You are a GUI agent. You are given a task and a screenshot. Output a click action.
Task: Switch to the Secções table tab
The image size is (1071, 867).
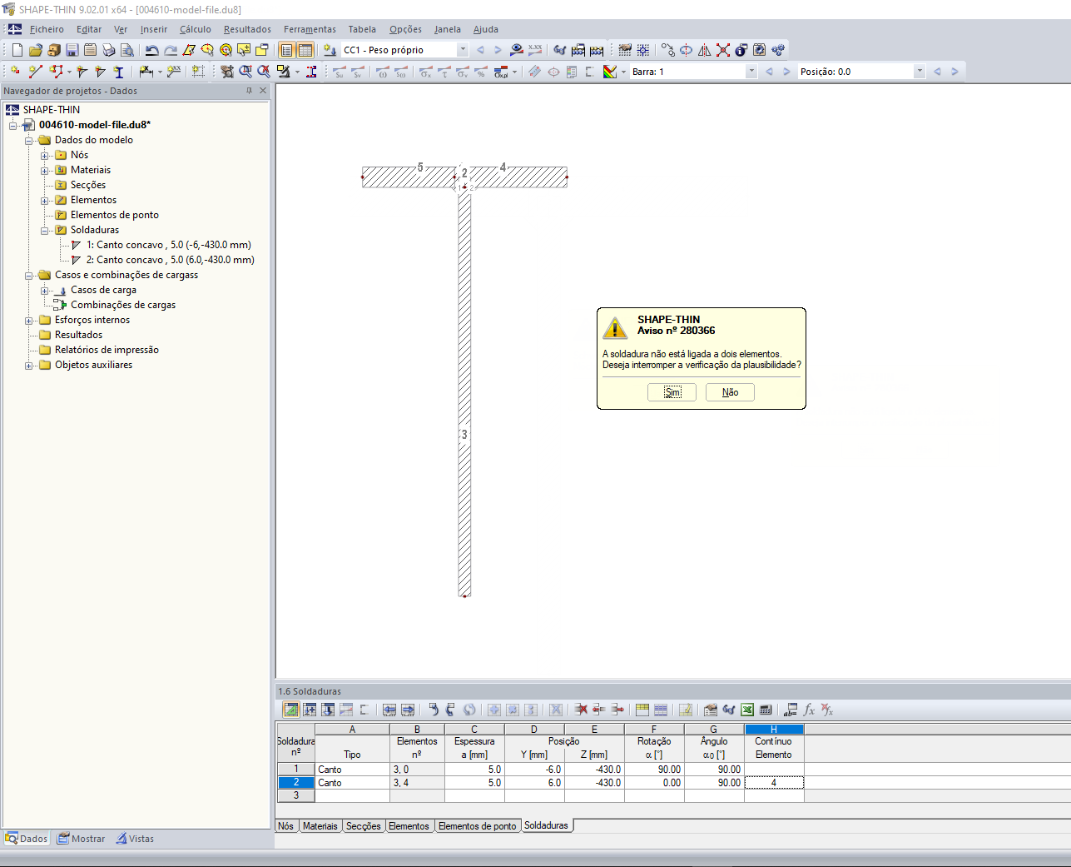364,826
